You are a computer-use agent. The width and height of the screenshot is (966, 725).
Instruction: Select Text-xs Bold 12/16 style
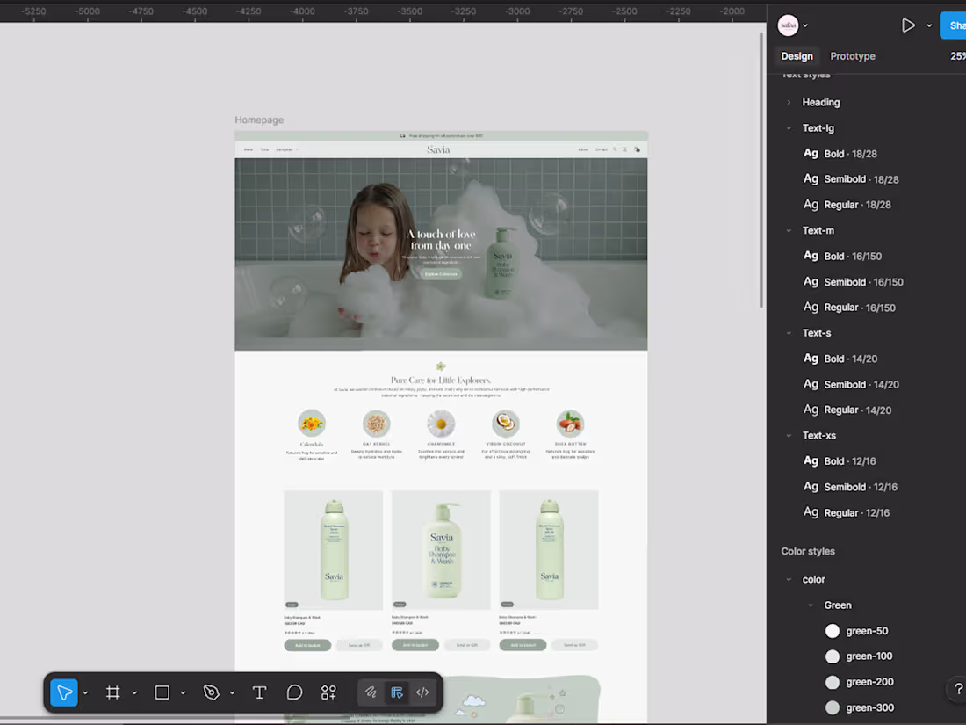[x=840, y=460]
